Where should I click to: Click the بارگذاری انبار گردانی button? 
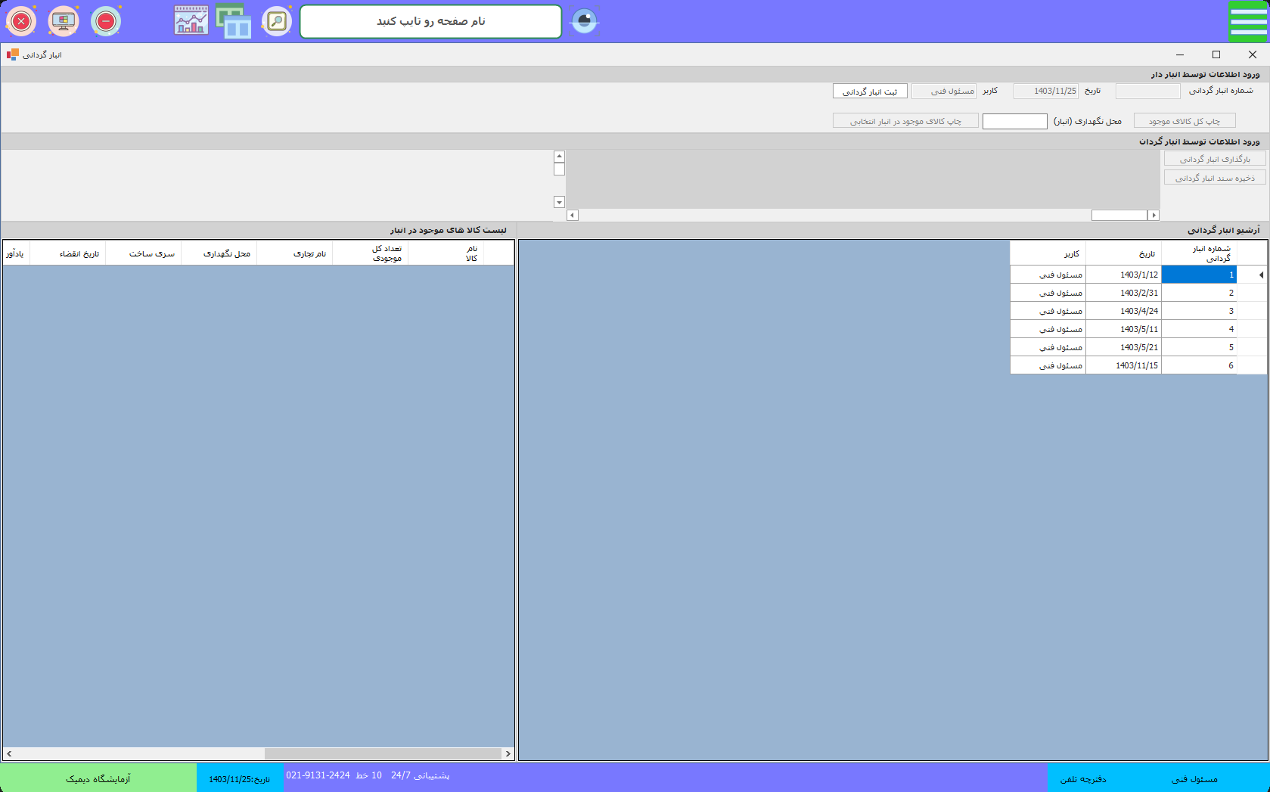[1214, 159]
